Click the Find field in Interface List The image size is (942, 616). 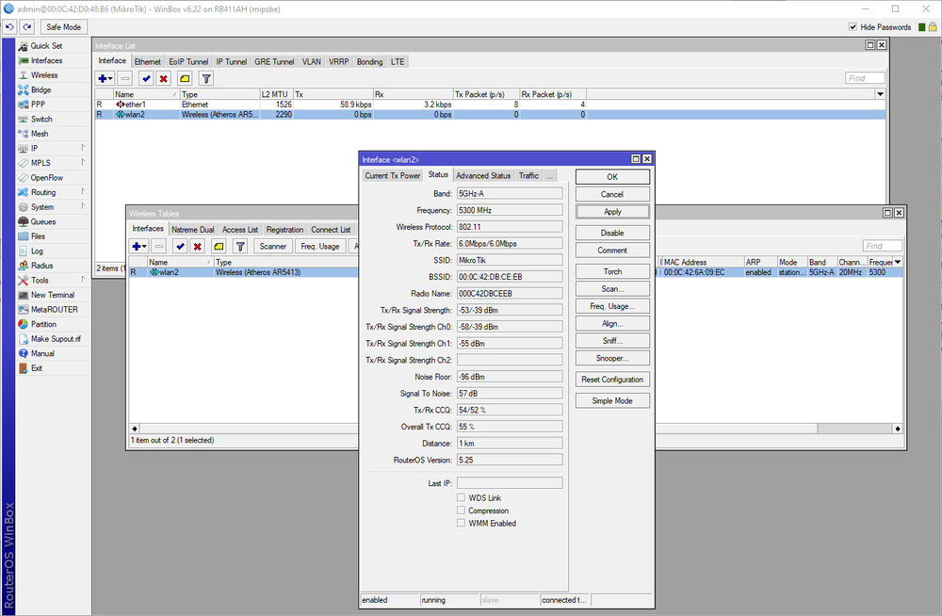click(865, 78)
